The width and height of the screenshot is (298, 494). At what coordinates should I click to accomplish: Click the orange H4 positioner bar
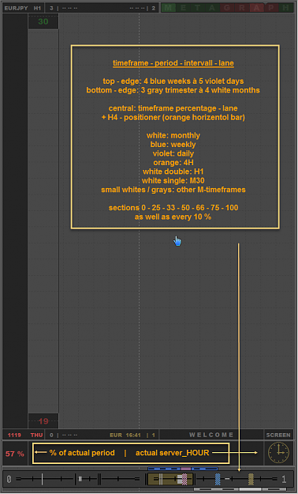pyautogui.click(x=170, y=479)
